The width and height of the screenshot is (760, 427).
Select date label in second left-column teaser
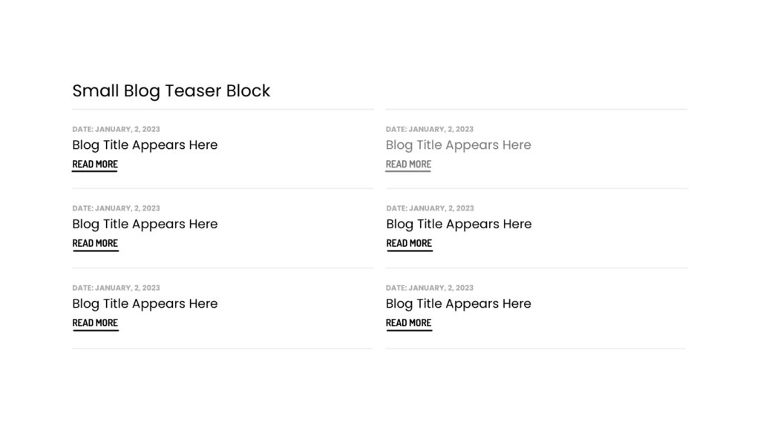116,208
